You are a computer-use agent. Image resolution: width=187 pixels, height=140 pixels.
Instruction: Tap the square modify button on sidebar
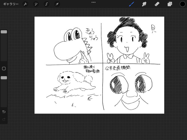click(4, 69)
